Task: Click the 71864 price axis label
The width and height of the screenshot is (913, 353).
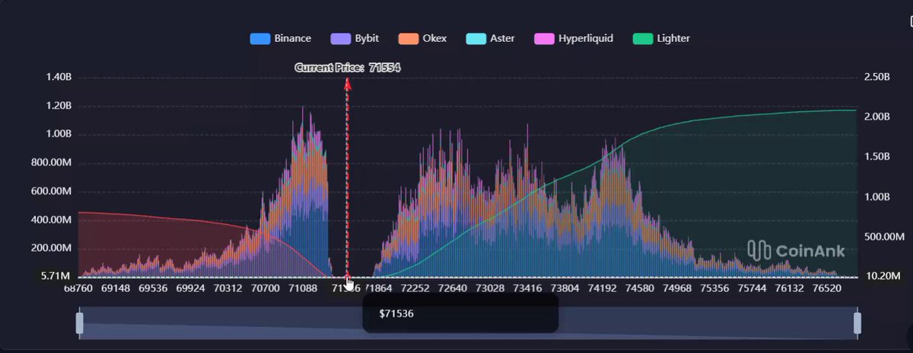Action: (378, 289)
